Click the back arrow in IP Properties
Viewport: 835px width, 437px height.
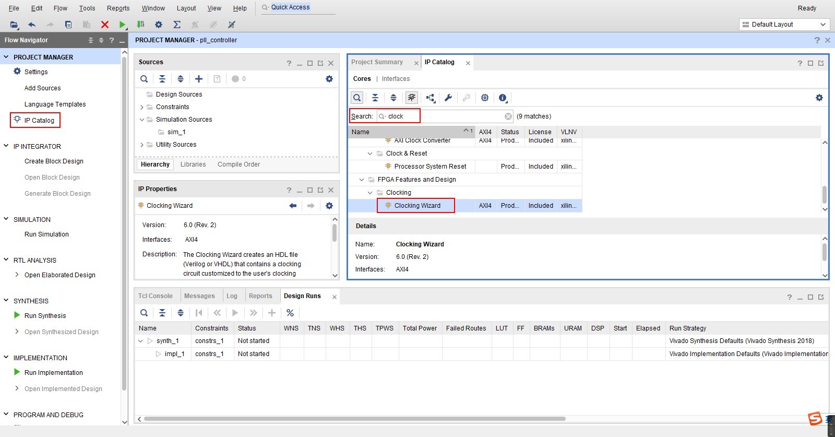pyautogui.click(x=293, y=206)
